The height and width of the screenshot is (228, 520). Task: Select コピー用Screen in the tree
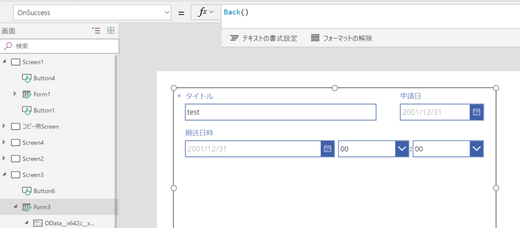pyautogui.click(x=41, y=126)
